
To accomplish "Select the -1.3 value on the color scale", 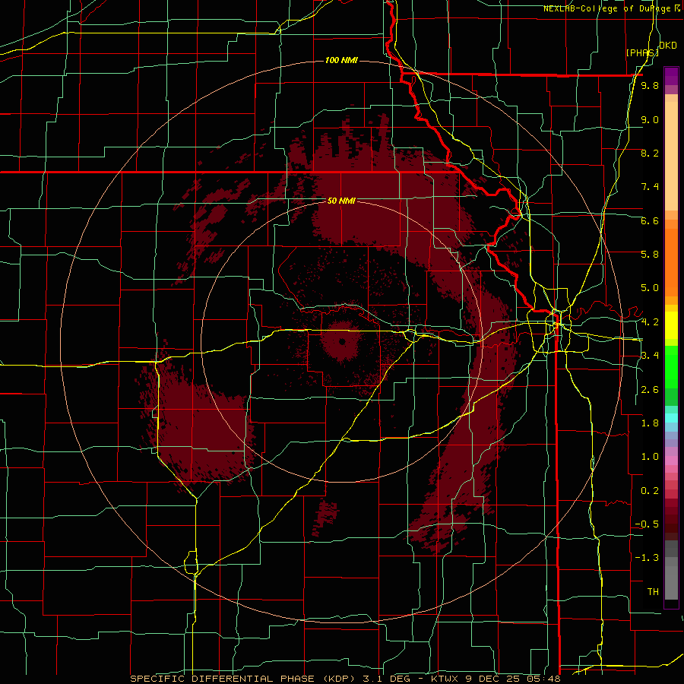I will [647, 558].
